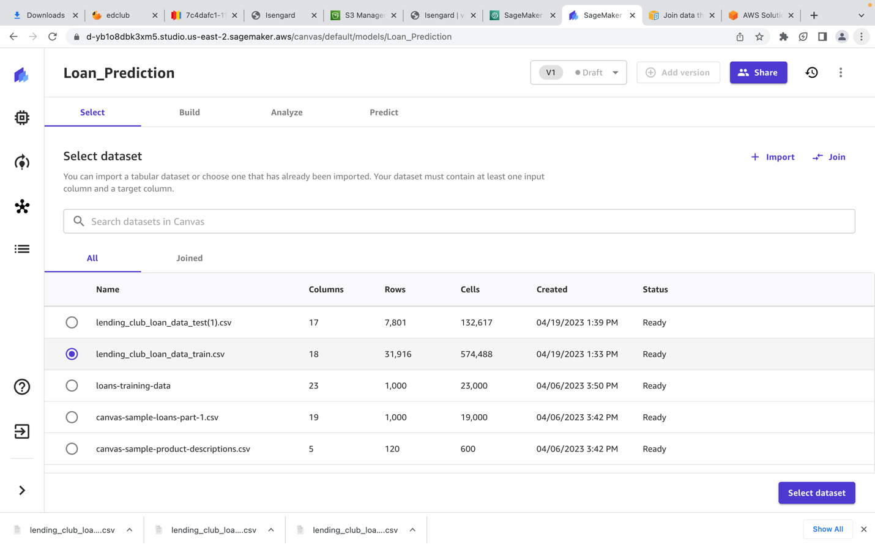The width and height of the screenshot is (875, 547).
Task: Click the SageMaker Canvas home logo
Action: [22, 75]
